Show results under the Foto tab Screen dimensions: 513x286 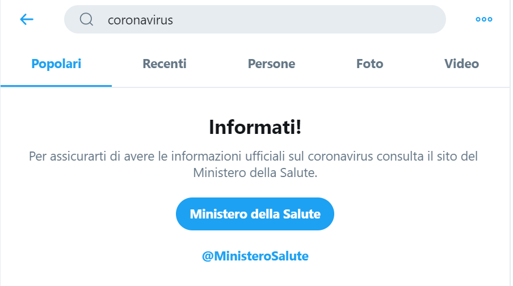pos(369,64)
